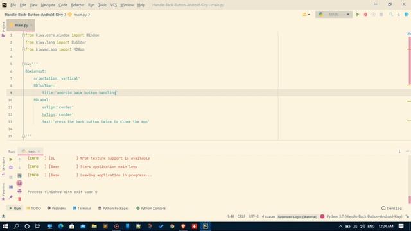
Task: Click the blue plugin icon at top right
Action: point(407,15)
